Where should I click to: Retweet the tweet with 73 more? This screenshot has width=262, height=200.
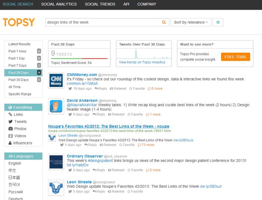tap(108, 145)
